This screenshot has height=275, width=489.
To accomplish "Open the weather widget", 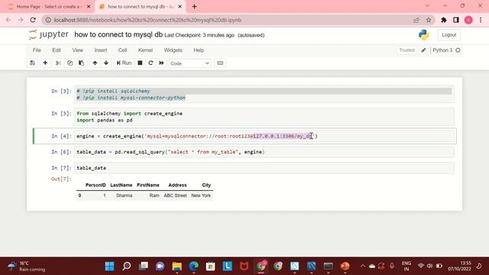I will pyautogui.click(x=27, y=266).
